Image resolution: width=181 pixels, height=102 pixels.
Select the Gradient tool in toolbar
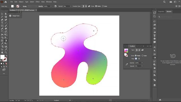pos(6,41)
